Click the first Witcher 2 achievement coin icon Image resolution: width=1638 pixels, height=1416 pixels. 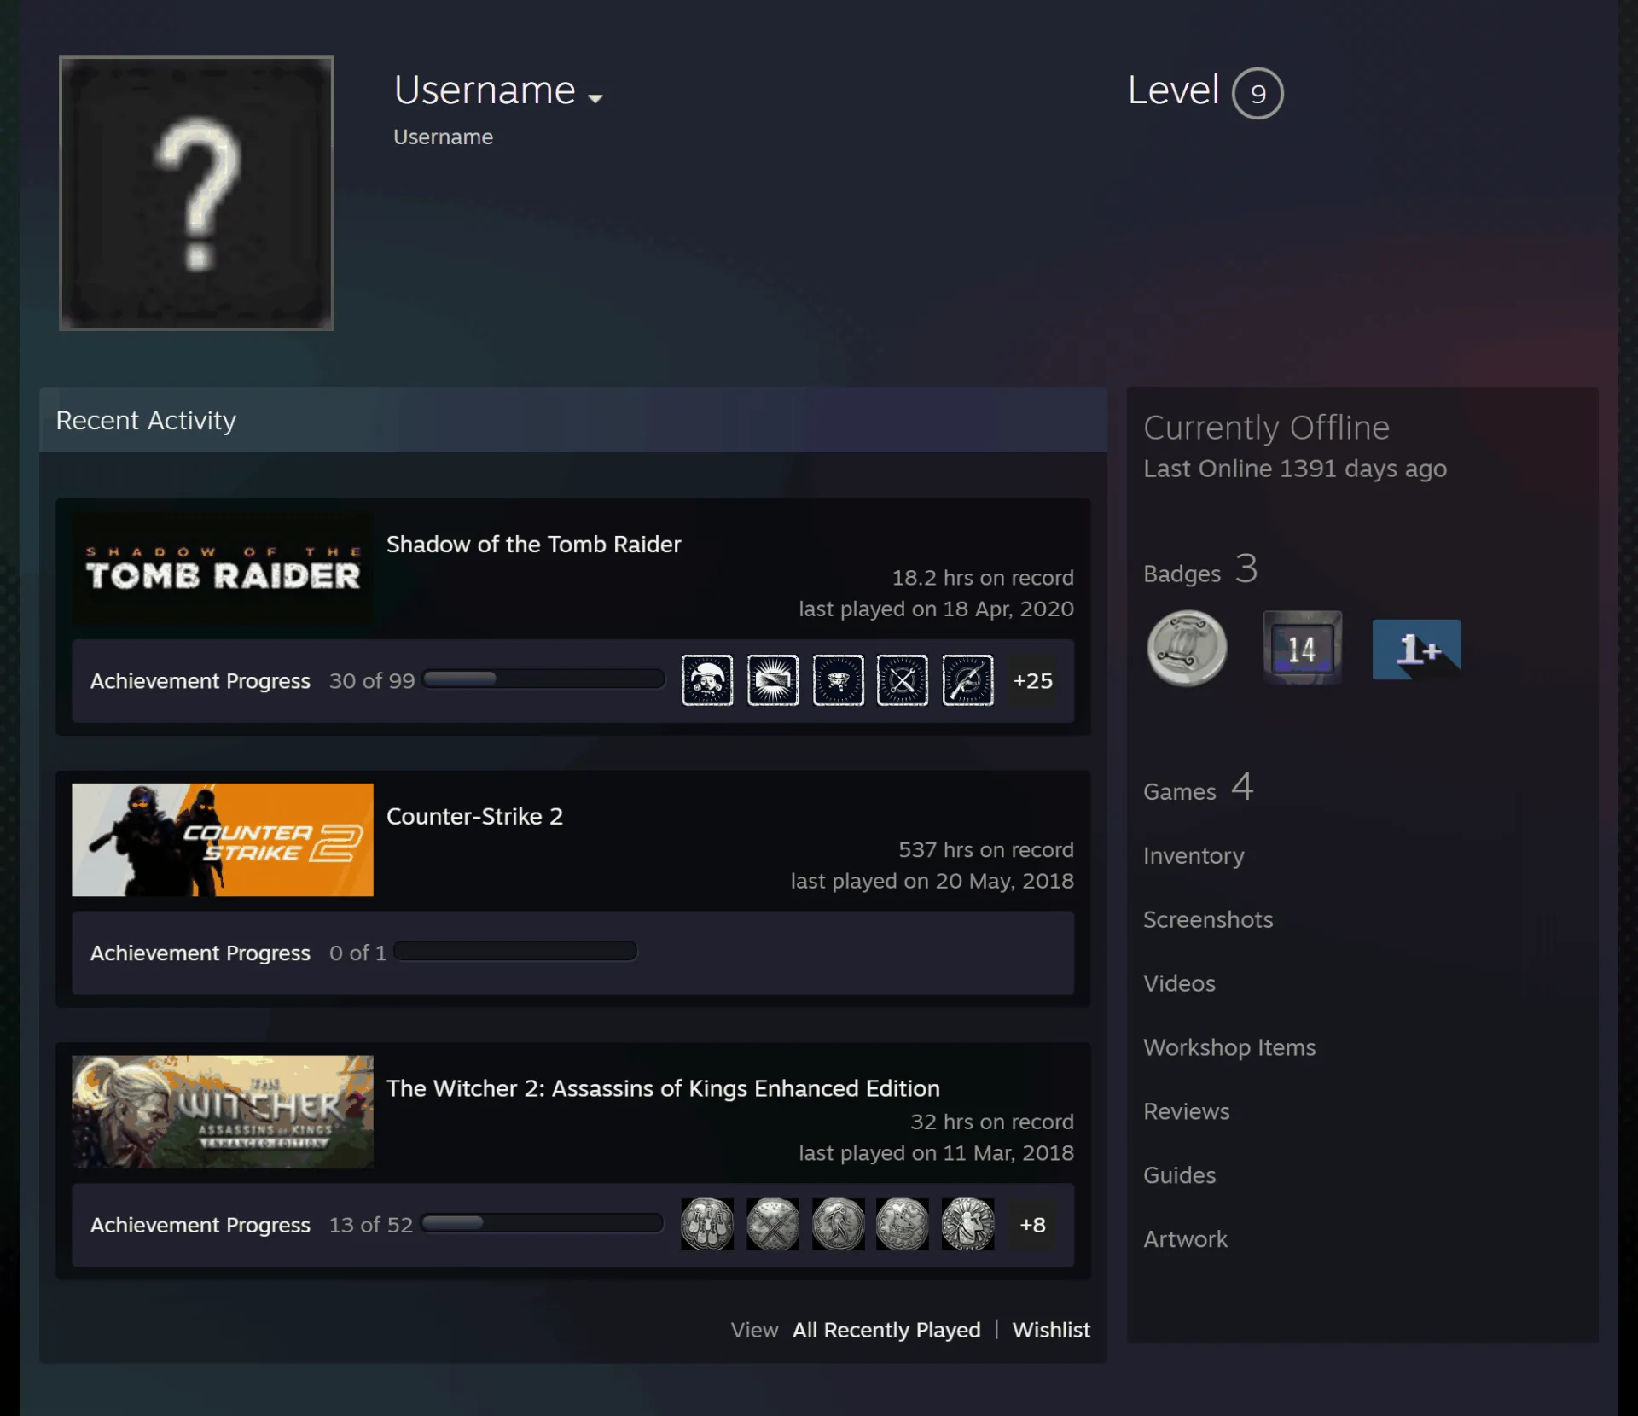point(707,1224)
